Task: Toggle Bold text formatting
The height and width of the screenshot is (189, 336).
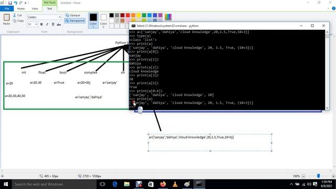Action: 41,25
